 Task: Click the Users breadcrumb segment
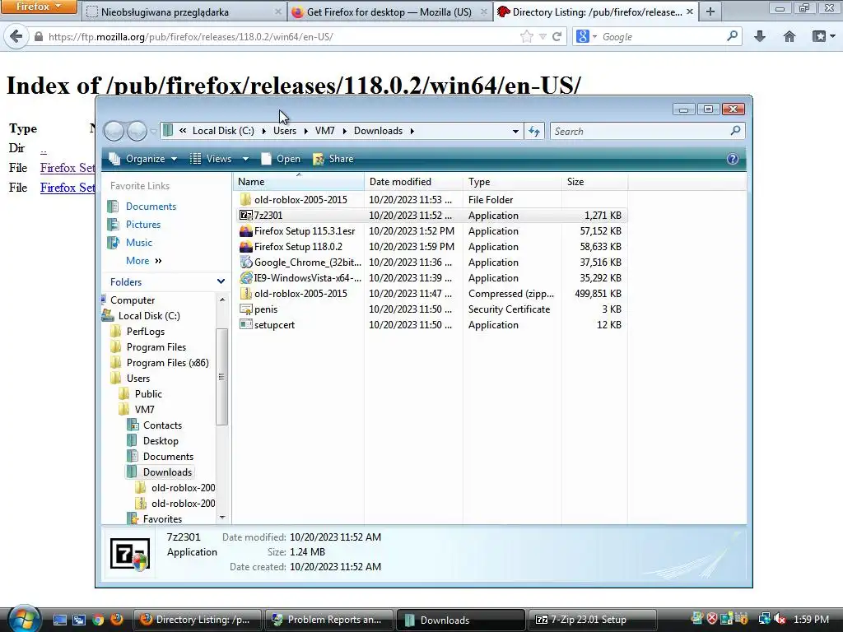coord(284,131)
